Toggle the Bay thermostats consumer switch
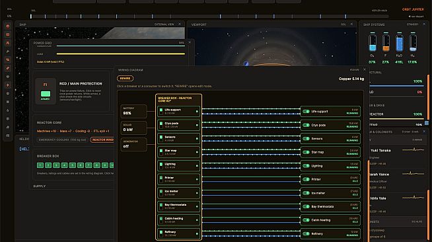Screen dimensions: 432x242 click(306, 206)
